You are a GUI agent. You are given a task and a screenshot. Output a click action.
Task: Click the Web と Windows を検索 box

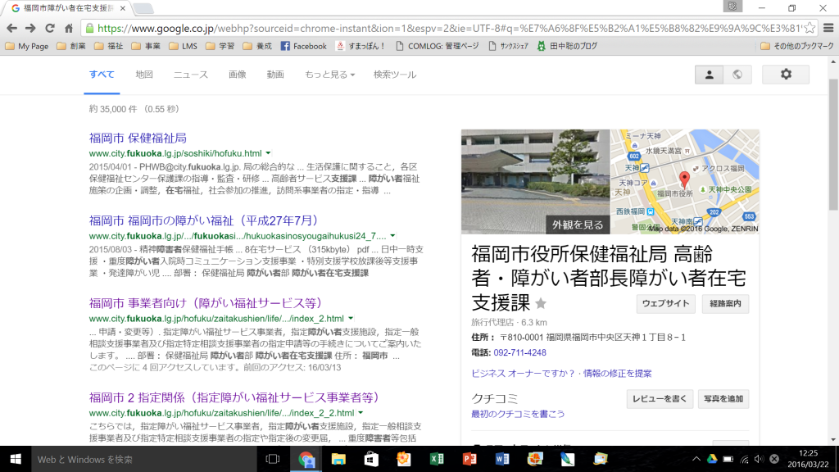click(x=143, y=459)
